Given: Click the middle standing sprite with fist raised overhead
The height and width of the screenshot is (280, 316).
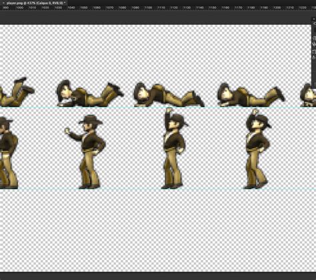Looking at the screenshot, I should tap(174, 149).
